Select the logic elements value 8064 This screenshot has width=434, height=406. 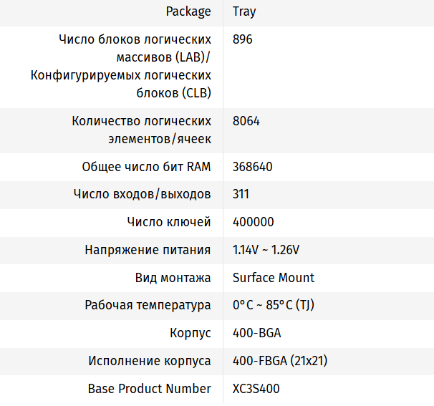tap(246, 121)
